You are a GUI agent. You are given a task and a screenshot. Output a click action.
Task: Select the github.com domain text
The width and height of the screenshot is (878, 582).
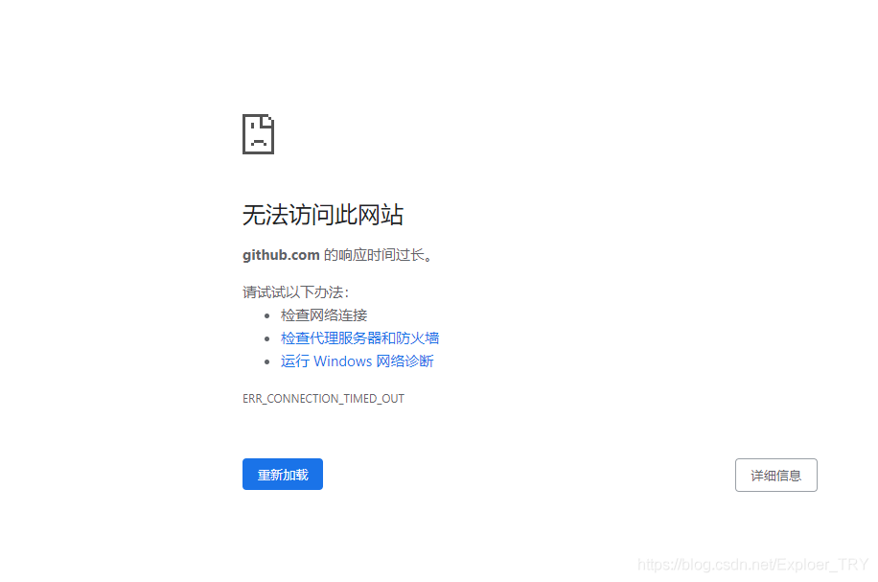(279, 254)
